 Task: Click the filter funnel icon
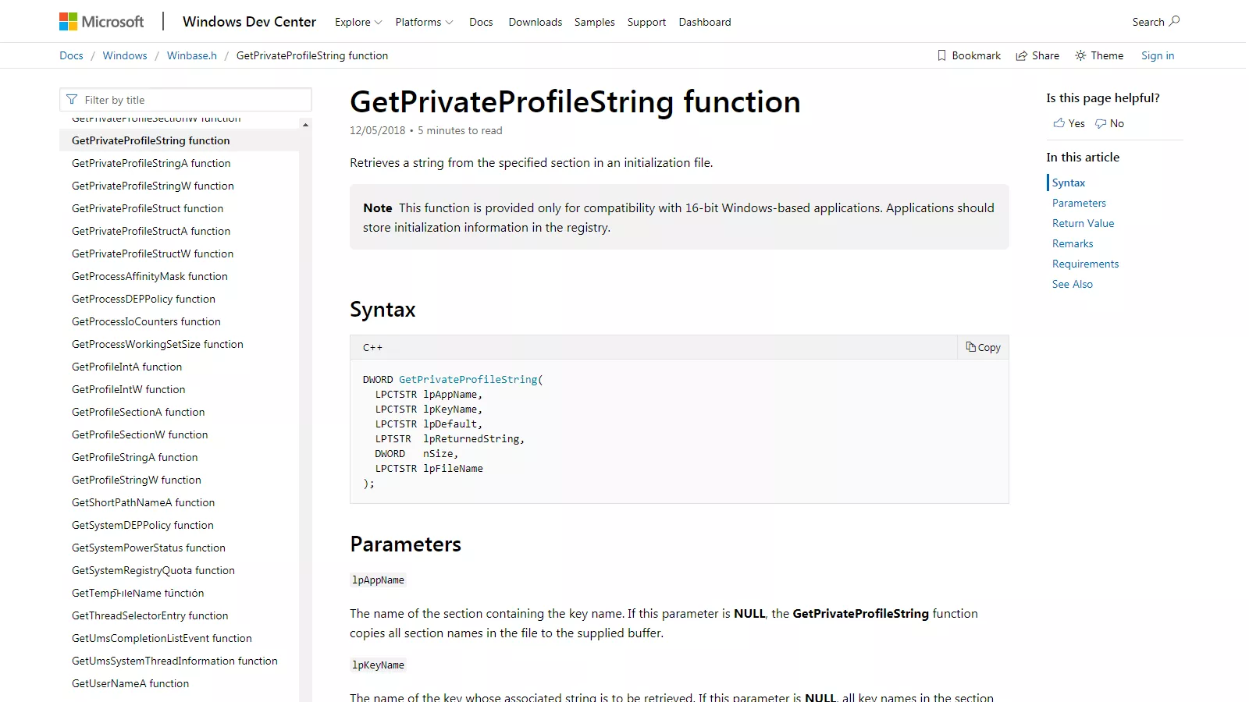(72, 100)
